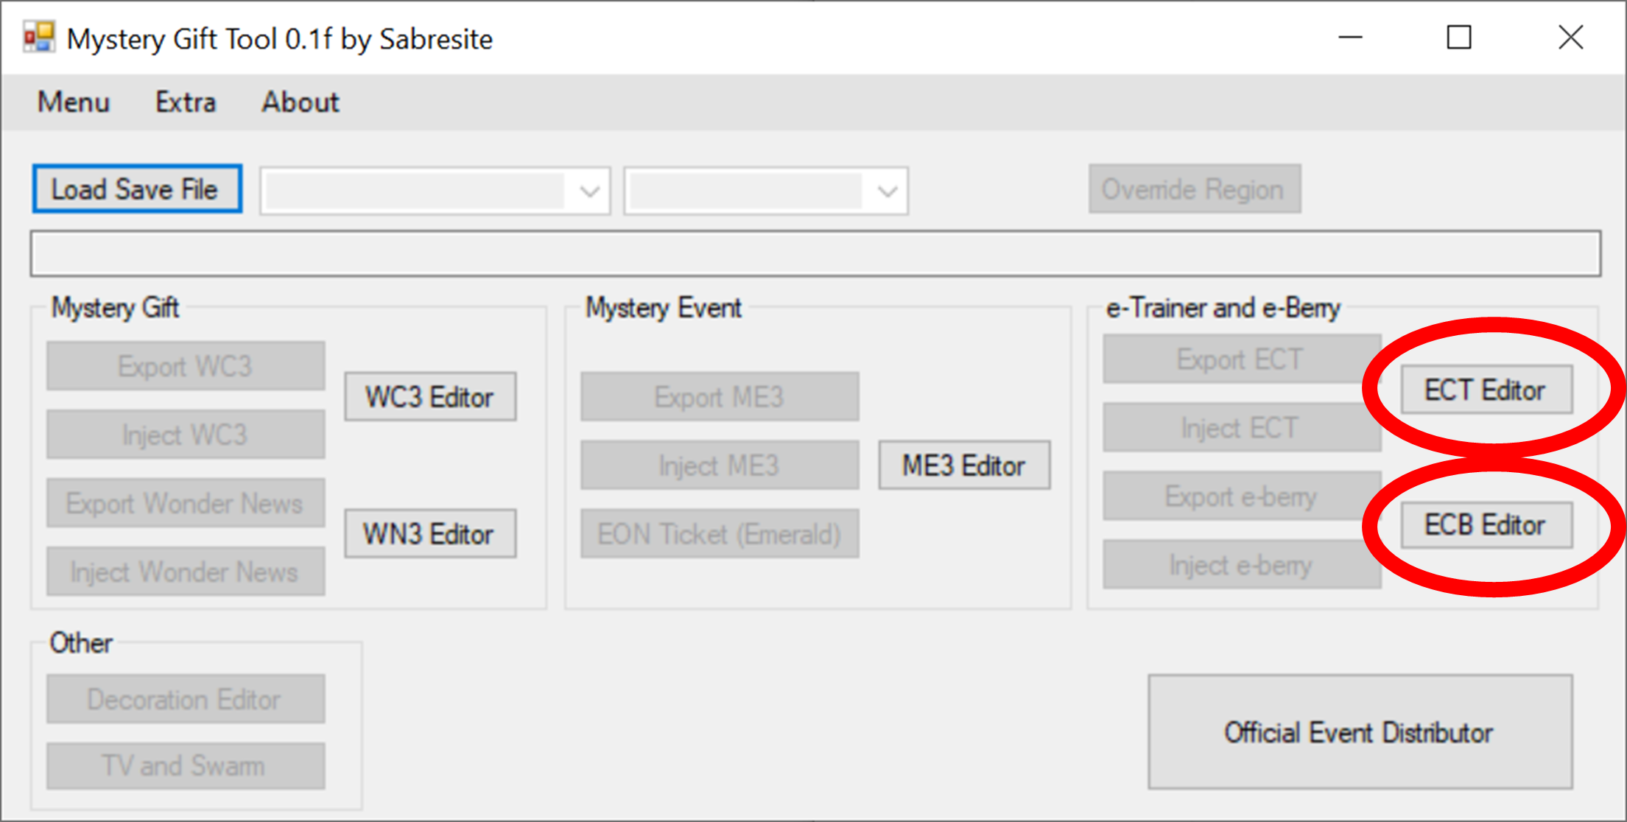Open the WC3 Editor
Image resolution: width=1627 pixels, height=822 pixels.
(430, 397)
